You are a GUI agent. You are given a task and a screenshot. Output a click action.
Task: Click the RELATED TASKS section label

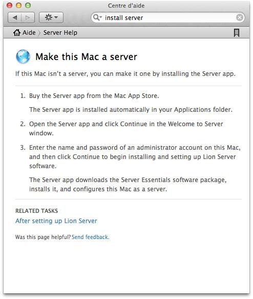coord(36,211)
